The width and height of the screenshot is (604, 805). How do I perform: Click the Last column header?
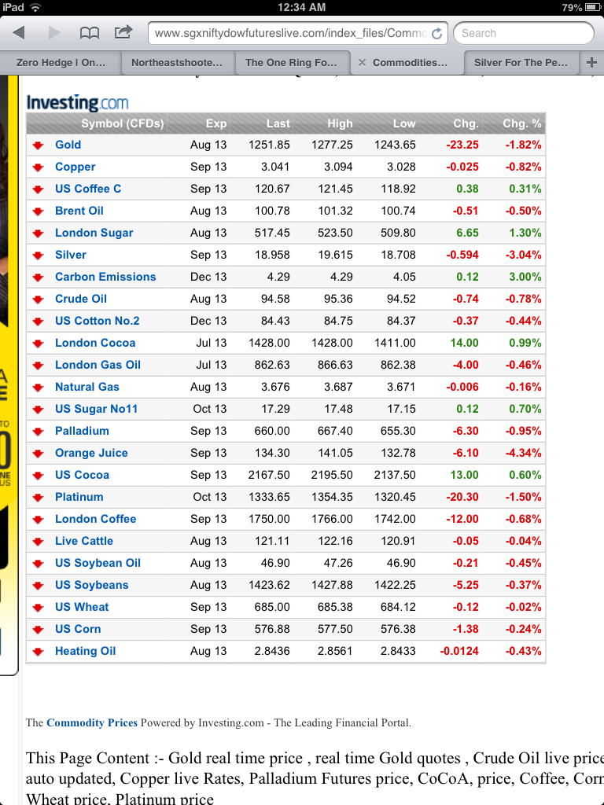pos(278,123)
